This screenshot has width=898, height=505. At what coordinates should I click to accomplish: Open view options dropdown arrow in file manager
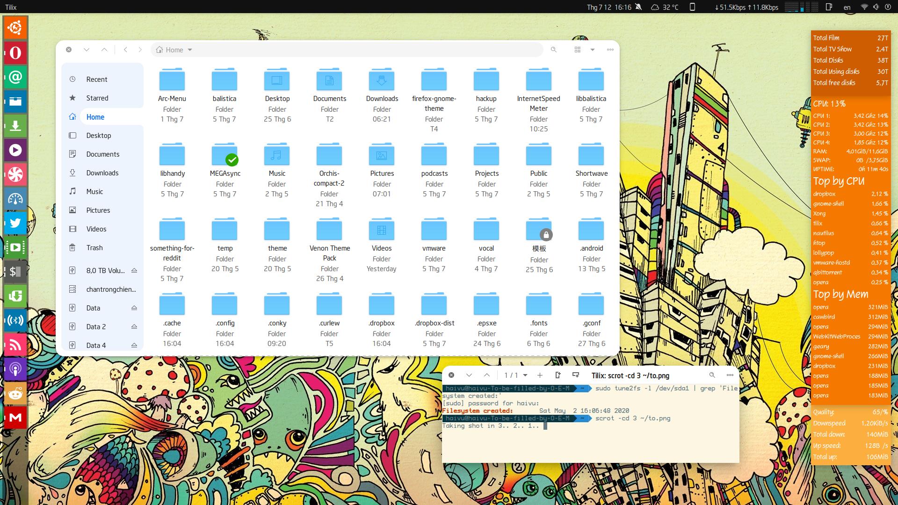[x=593, y=50]
